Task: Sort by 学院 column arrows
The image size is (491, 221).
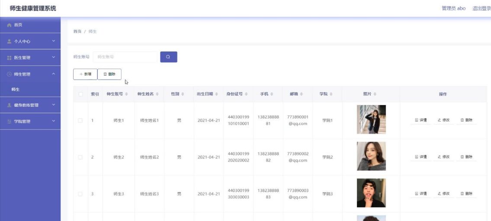Action: coord(331,94)
